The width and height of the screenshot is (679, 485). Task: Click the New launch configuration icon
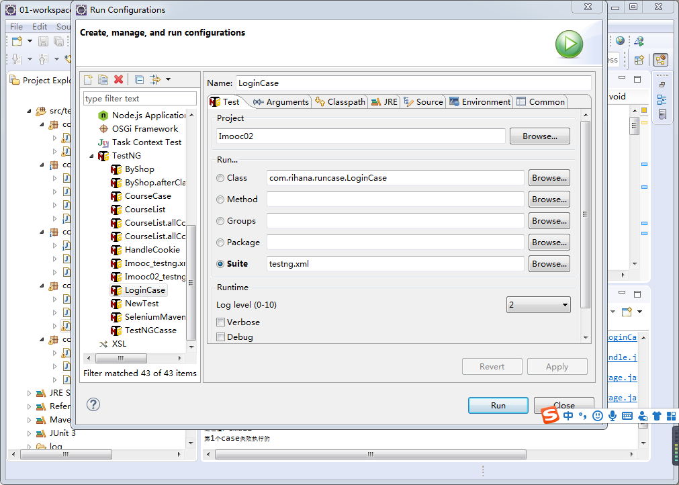coord(89,79)
